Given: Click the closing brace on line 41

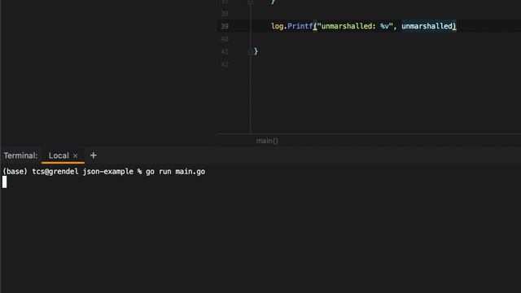Looking at the screenshot, I should click(x=256, y=51).
